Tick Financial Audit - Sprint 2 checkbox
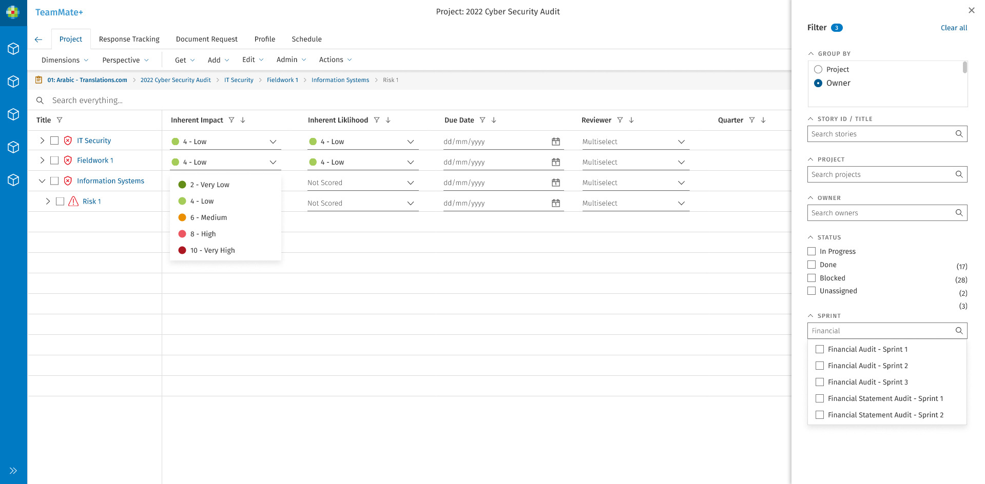Screen dimensions: 985x484 820,366
